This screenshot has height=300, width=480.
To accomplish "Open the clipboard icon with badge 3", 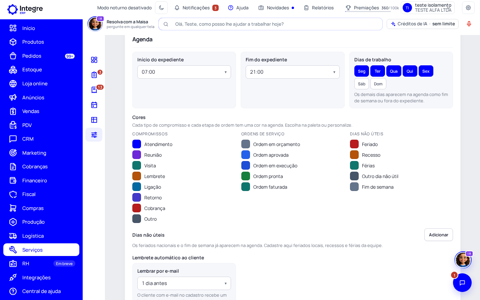I will click(94, 75).
